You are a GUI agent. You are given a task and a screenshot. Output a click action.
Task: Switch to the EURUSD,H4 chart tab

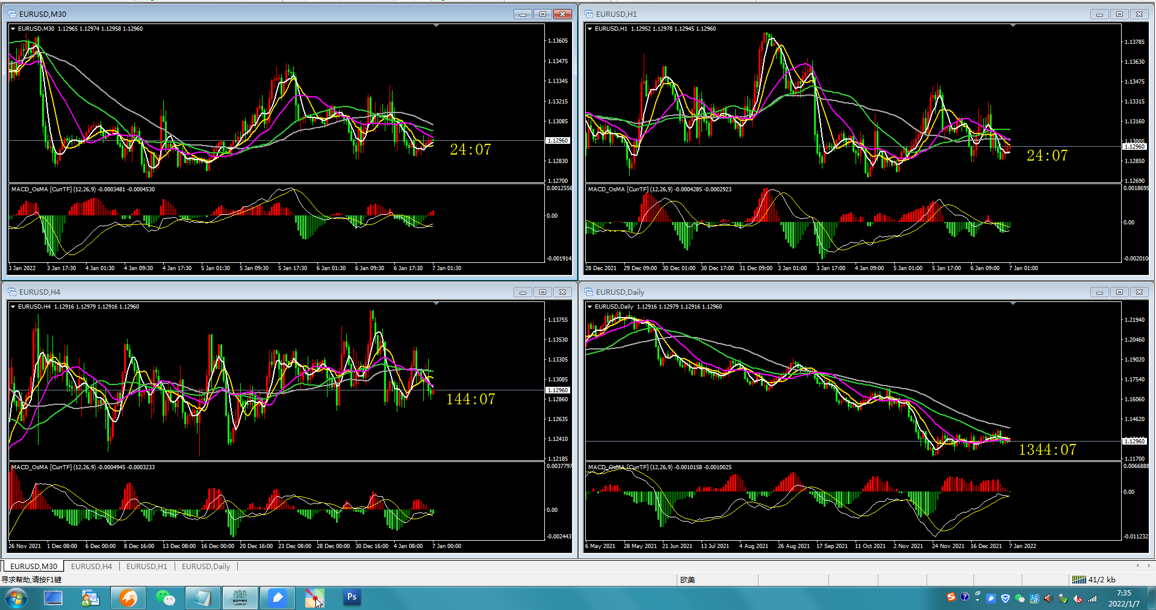coord(92,566)
